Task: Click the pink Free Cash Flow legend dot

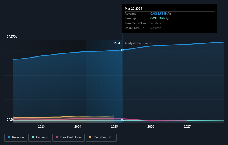Action: [57, 137]
